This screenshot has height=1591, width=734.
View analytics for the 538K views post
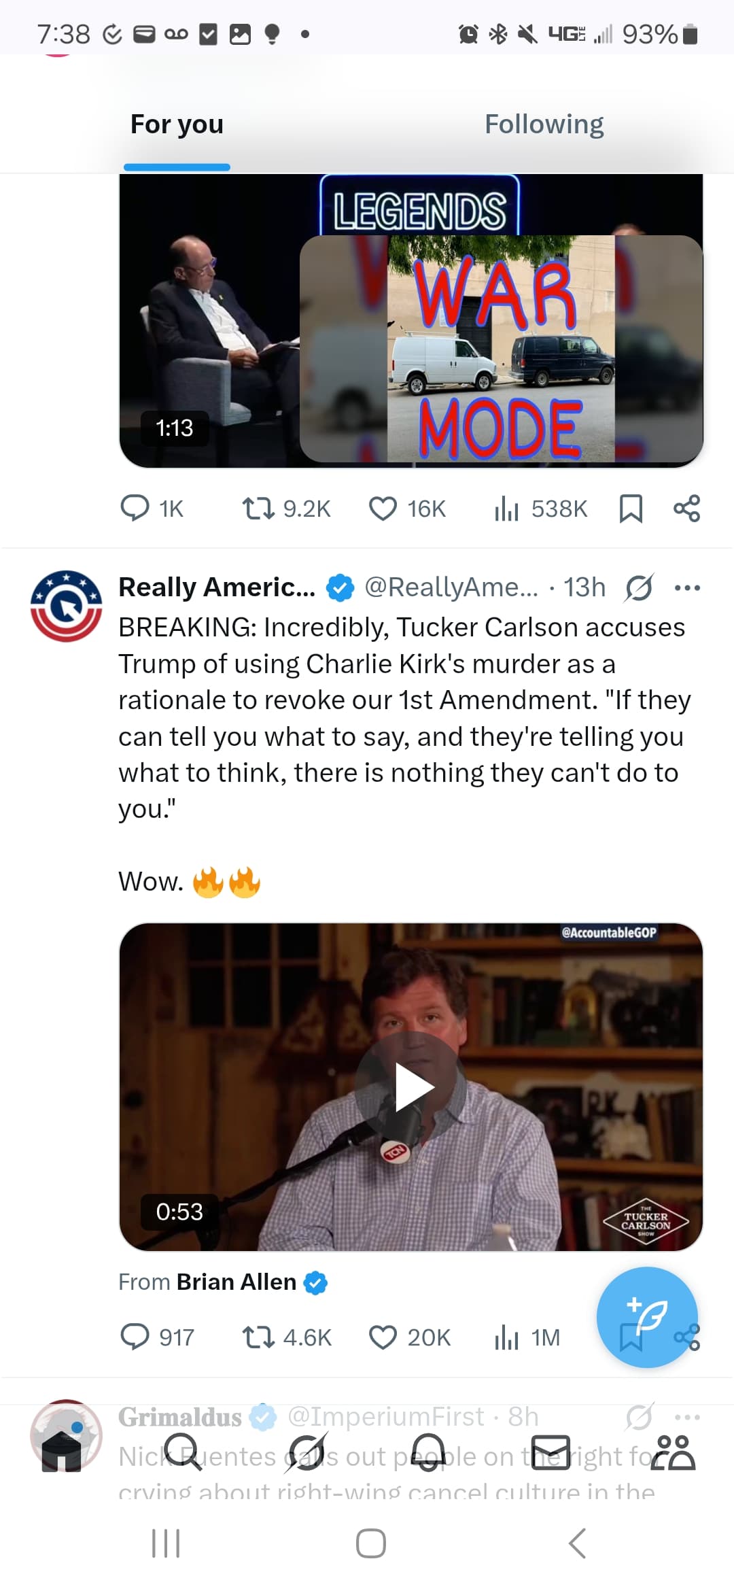tap(506, 509)
